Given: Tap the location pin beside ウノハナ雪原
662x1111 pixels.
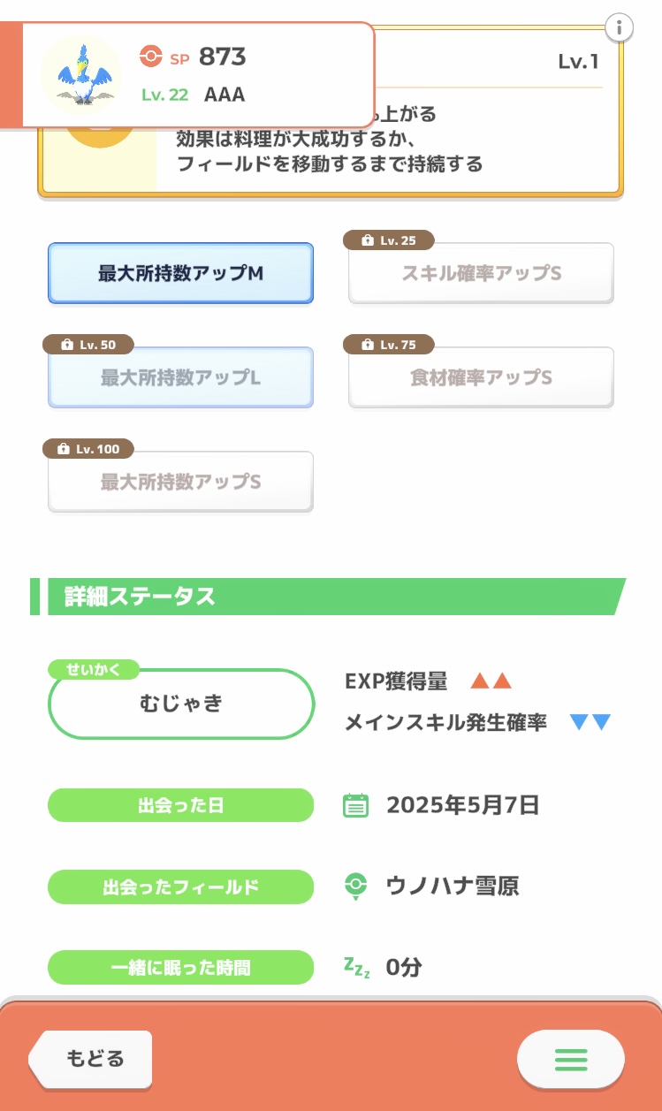Looking at the screenshot, I should pyautogui.click(x=355, y=887).
